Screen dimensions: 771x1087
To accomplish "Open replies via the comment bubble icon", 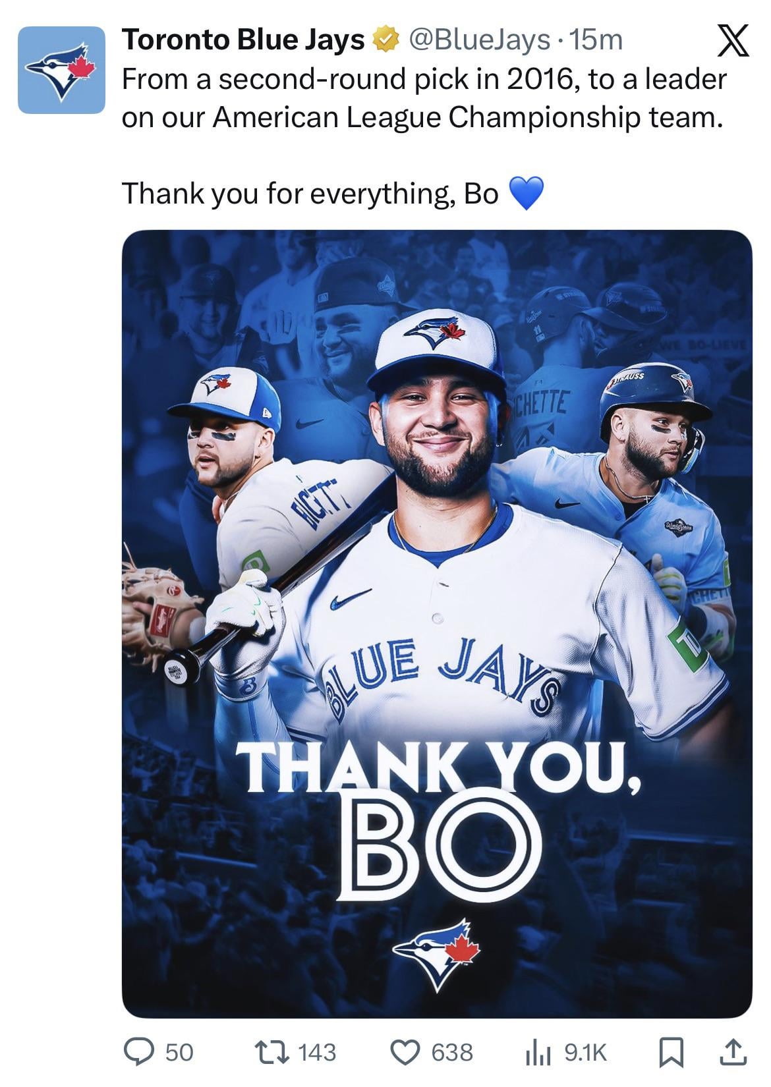I will 138,1052.
